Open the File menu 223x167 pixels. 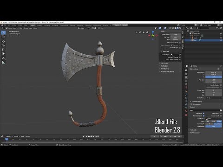[x=5, y=25]
